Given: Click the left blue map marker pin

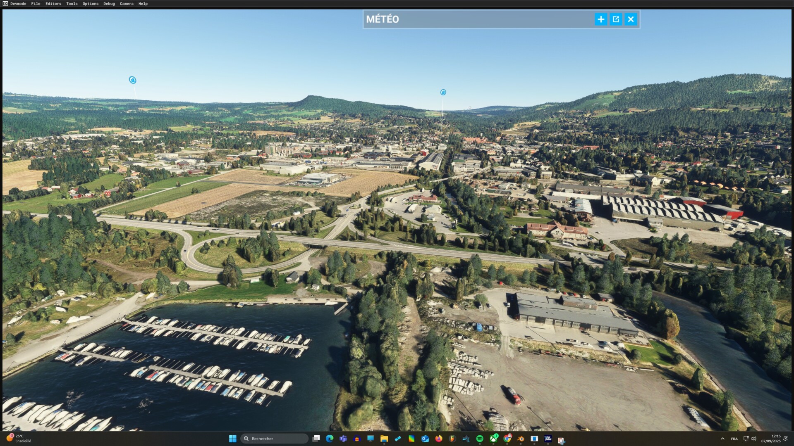Looking at the screenshot, I should click(132, 80).
